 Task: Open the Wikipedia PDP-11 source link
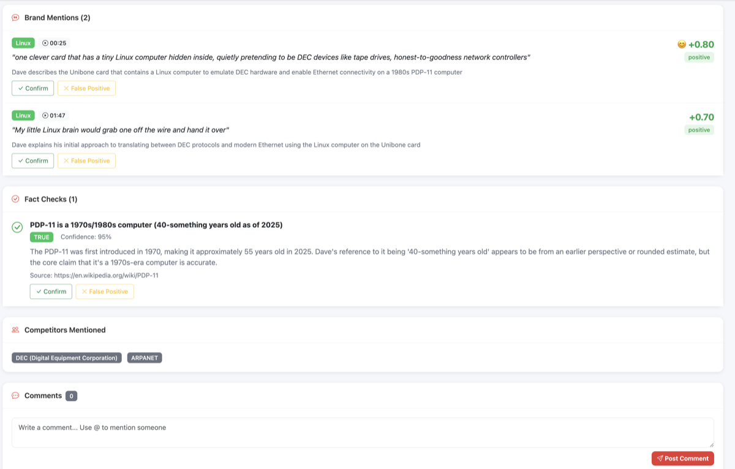tap(106, 276)
